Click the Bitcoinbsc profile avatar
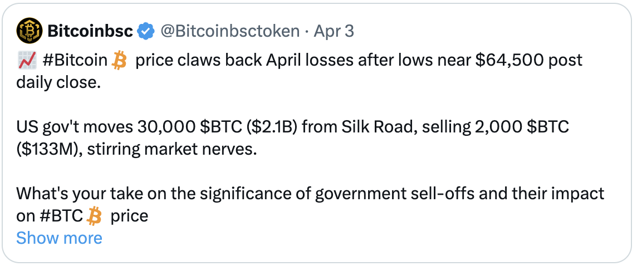Screen dimensions: 637x266 coord(30,31)
